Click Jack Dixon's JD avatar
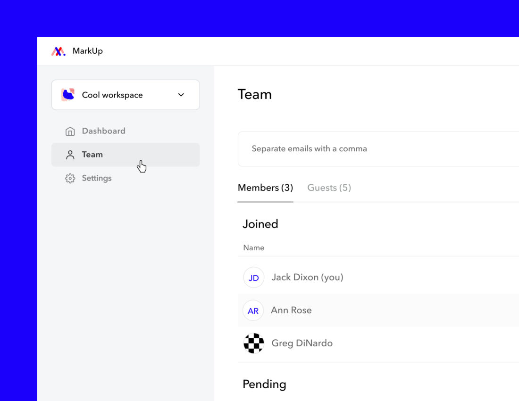This screenshot has height=401, width=519. point(253,277)
